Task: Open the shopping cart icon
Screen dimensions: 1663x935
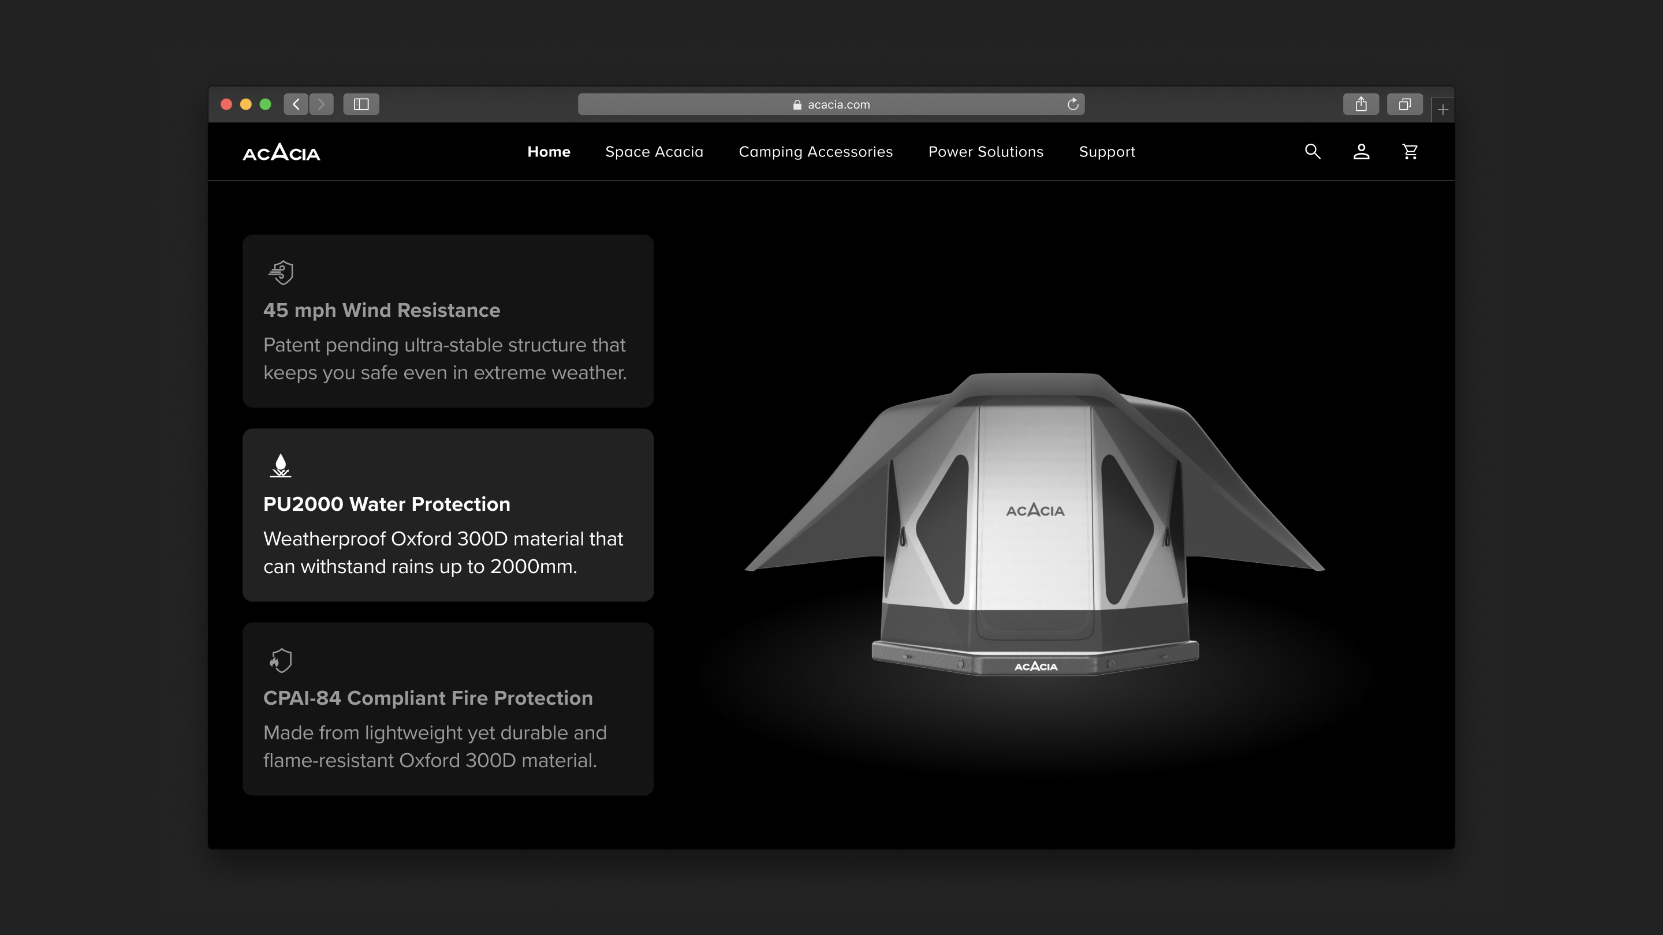Action: 1411,152
